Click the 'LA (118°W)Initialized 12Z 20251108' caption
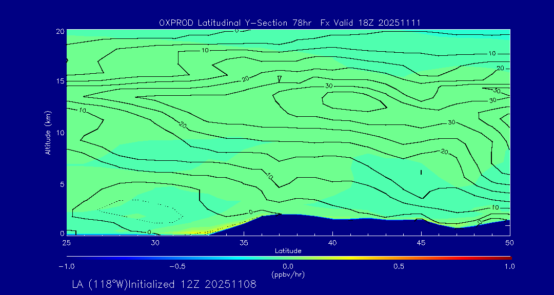554x295 pixels. [x=164, y=285]
